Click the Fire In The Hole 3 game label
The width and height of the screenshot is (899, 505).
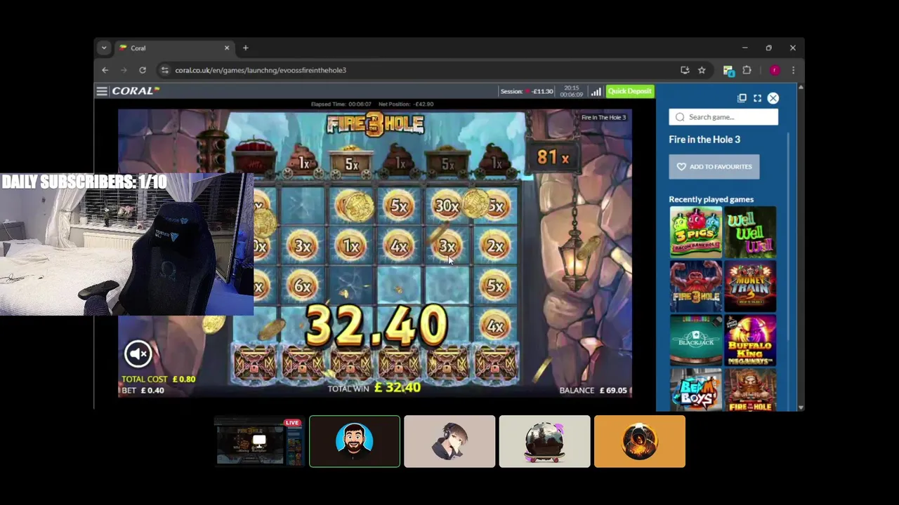coord(603,117)
